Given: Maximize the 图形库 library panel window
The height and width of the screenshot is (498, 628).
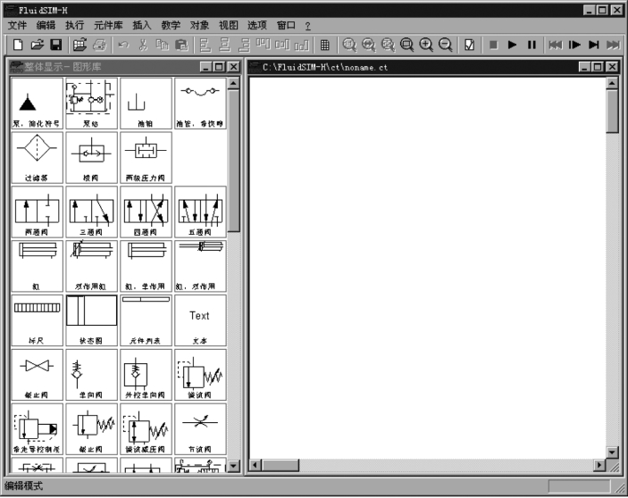Looking at the screenshot, I should point(220,67).
